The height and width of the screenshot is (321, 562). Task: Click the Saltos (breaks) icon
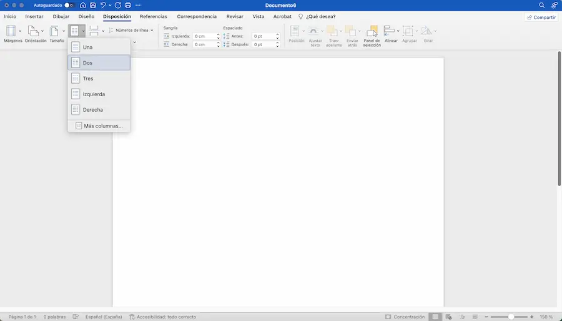click(x=94, y=31)
